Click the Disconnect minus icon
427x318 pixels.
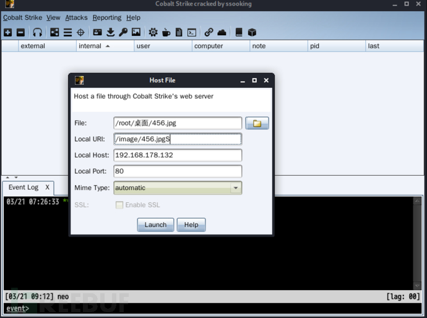coord(20,32)
